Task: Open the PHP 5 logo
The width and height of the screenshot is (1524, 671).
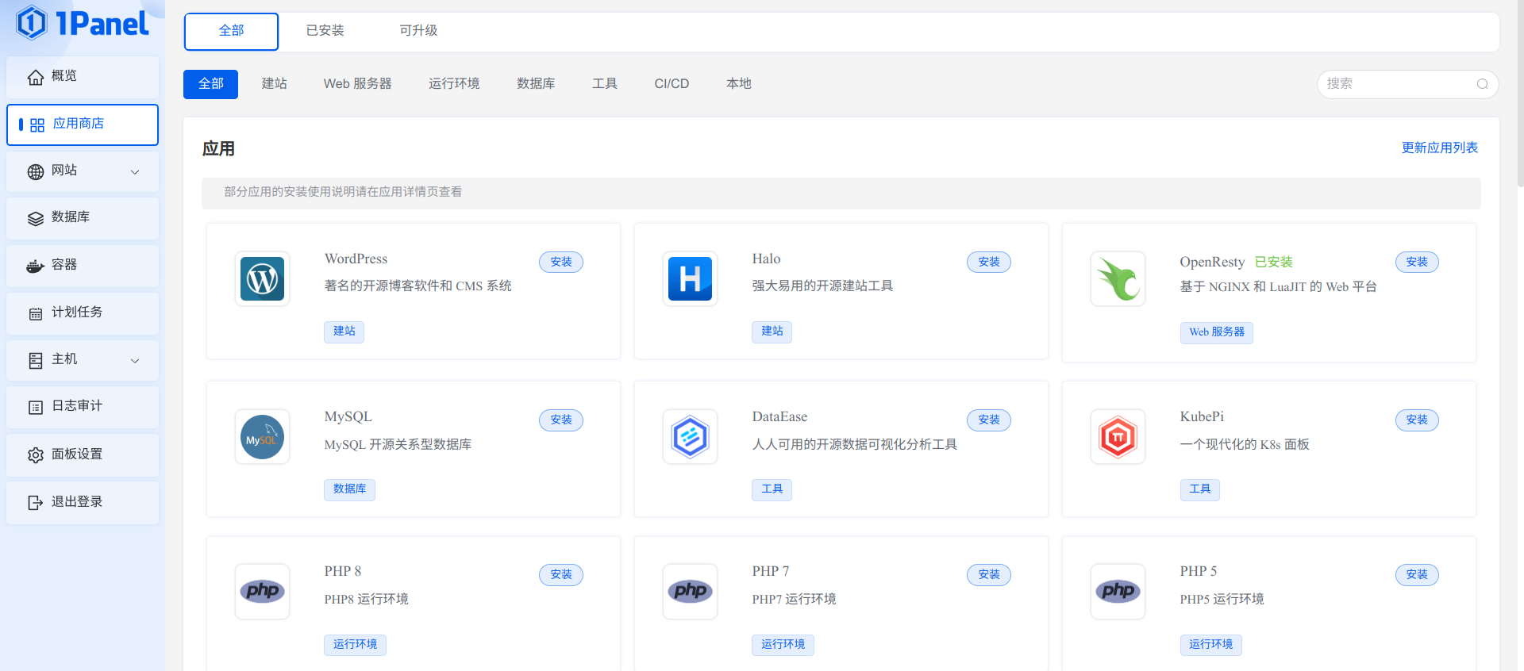Action: (x=1118, y=592)
